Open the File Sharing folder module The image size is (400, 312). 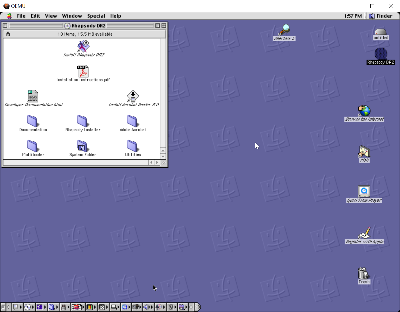coord(53,307)
